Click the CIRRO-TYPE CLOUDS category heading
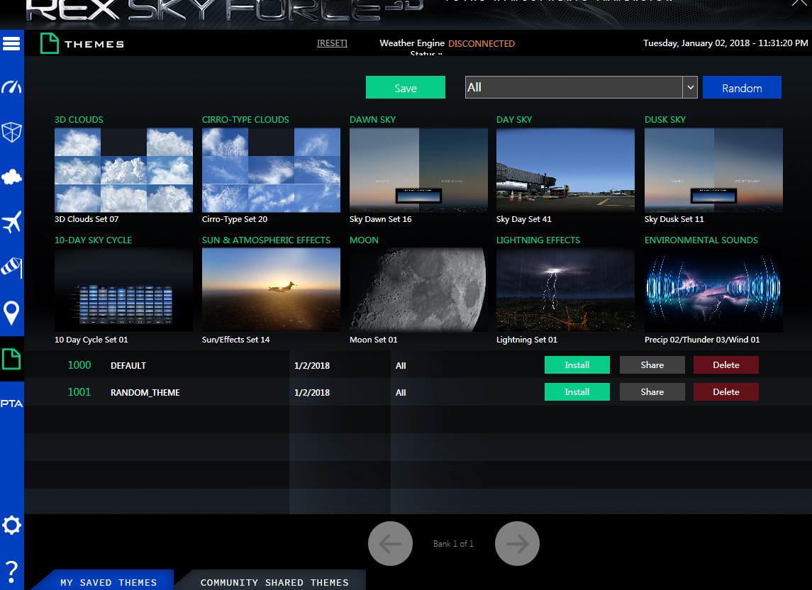 click(x=245, y=120)
